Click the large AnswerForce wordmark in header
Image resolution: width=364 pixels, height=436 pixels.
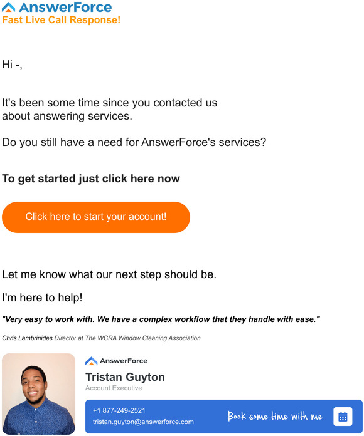tap(65, 7)
